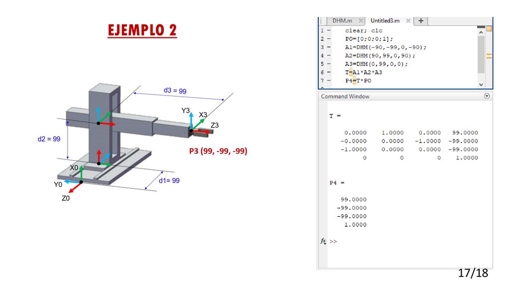
Task: Click the 'Y0' axis label
Action: pyautogui.click(x=58, y=184)
